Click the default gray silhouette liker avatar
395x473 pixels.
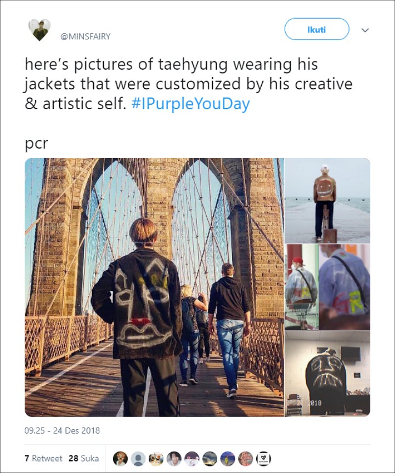point(138,459)
